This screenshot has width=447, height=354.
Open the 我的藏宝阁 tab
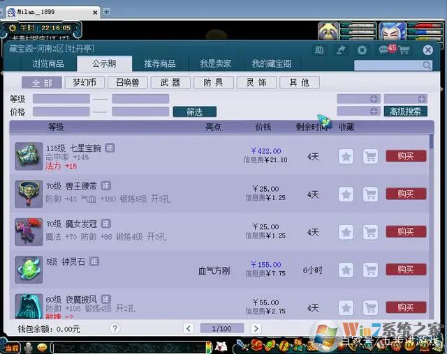(x=272, y=63)
